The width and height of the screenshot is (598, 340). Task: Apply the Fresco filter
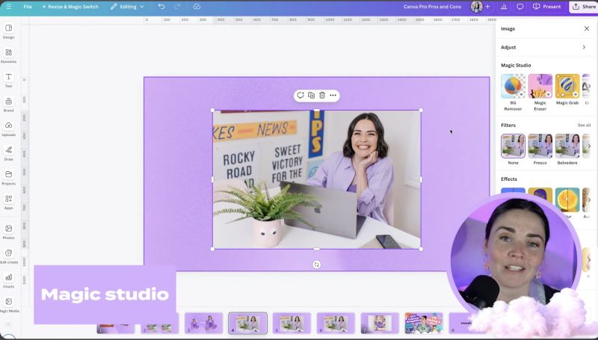[540, 149]
